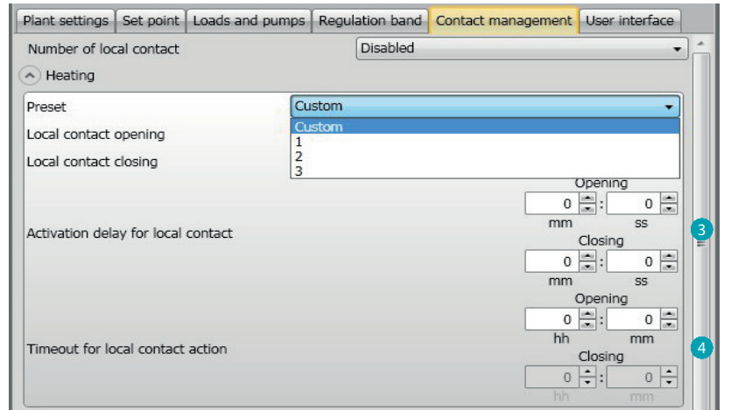Choose preset 1 from the list
738x410 pixels.
tap(485, 142)
